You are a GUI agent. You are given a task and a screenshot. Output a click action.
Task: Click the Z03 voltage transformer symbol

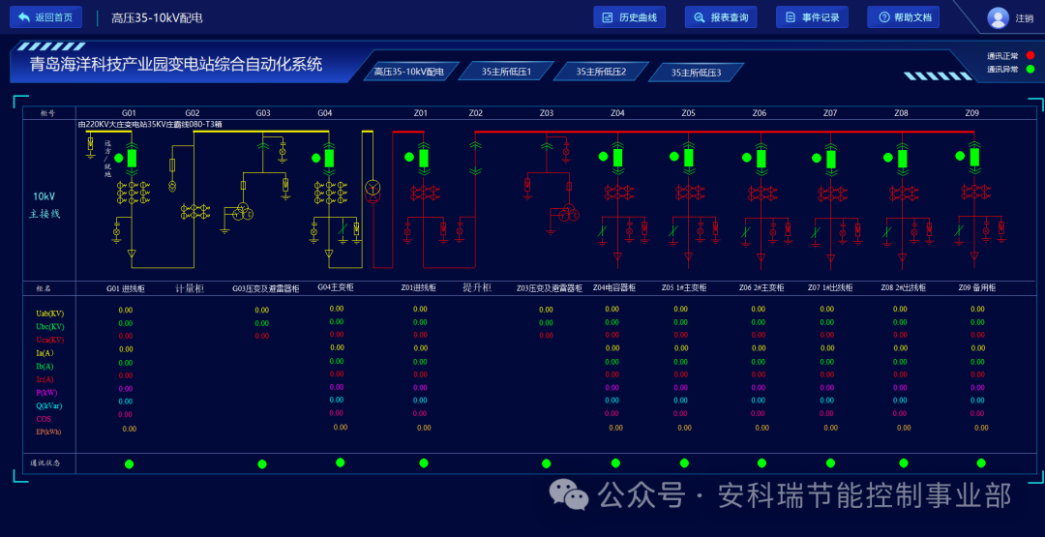point(569,213)
